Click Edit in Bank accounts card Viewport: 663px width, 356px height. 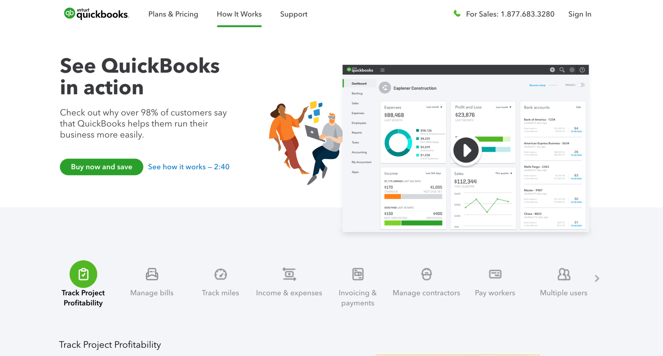pyautogui.click(x=578, y=107)
